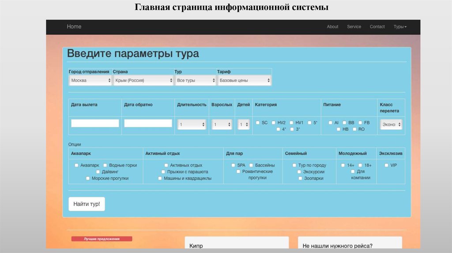Expand the Тариф dropdown with Базовые цены
The image size is (452, 253).
coord(244,81)
